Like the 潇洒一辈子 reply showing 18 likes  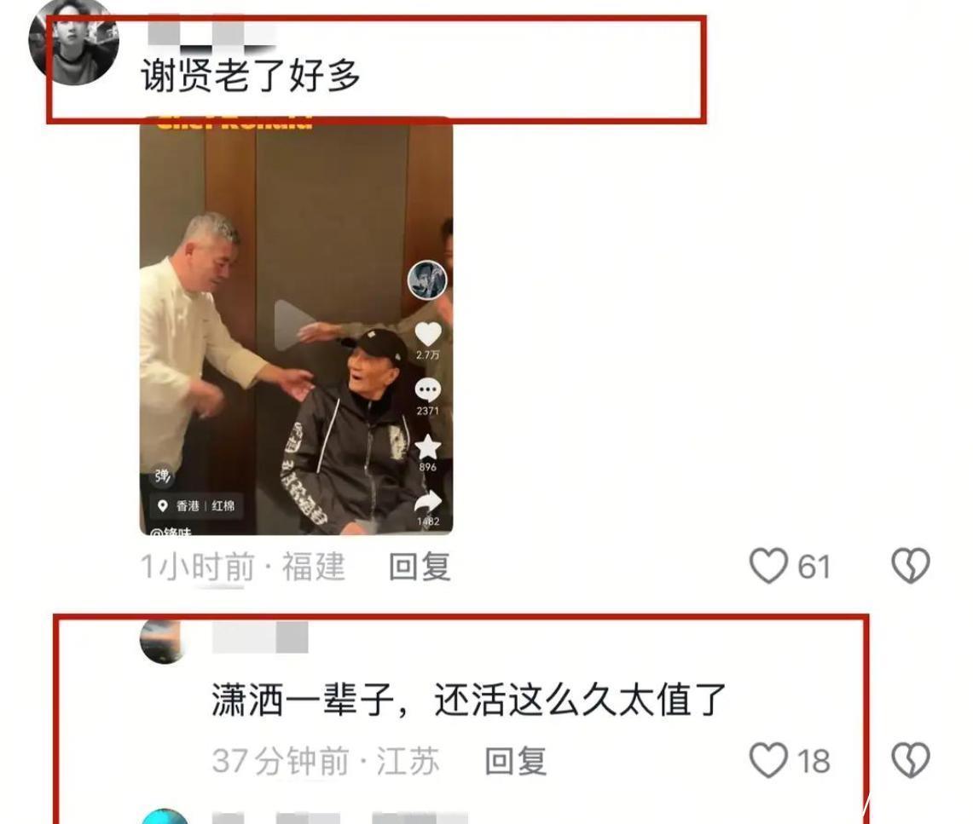coord(768,760)
